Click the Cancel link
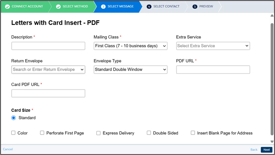This screenshot has width=275, height=155. pyautogui.click(x=8, y=149)
